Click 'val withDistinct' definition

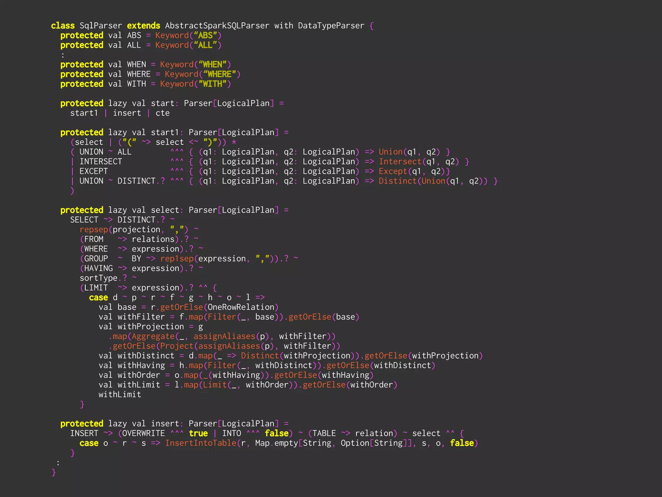pos(291,356)
